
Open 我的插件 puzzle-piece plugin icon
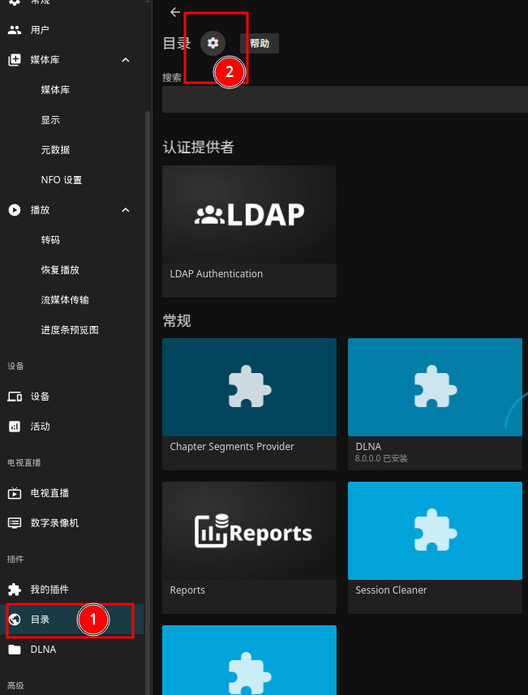[15, 590]
